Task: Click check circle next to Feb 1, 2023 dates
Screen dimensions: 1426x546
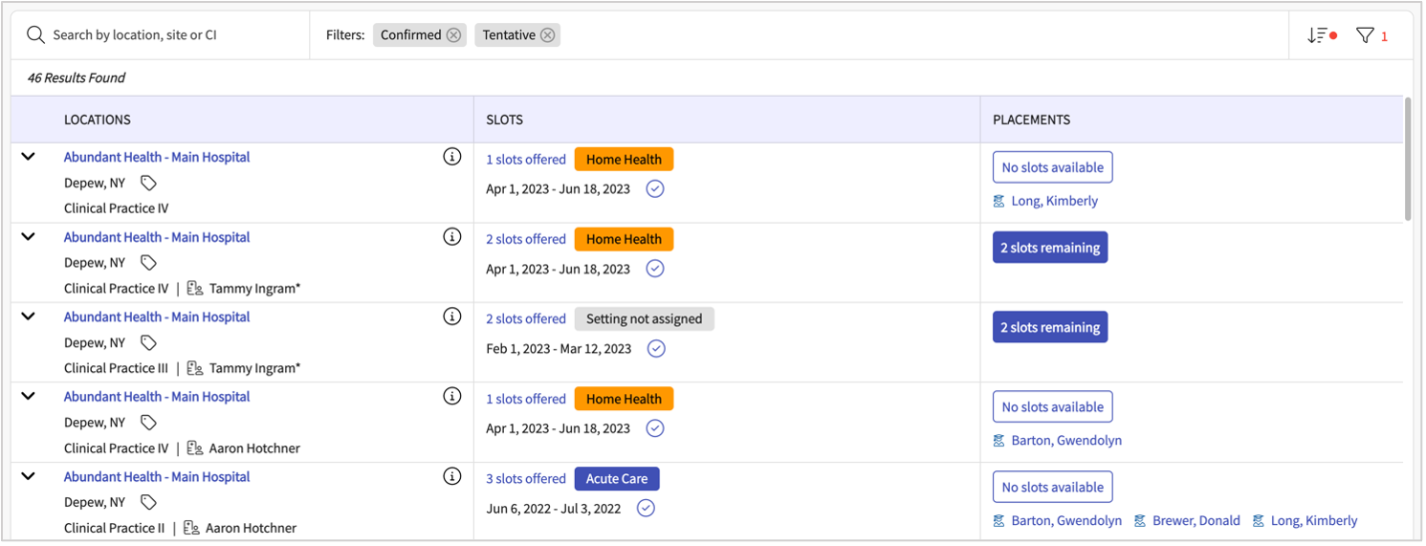Action: pyautogui.click(x=656, y=349)
